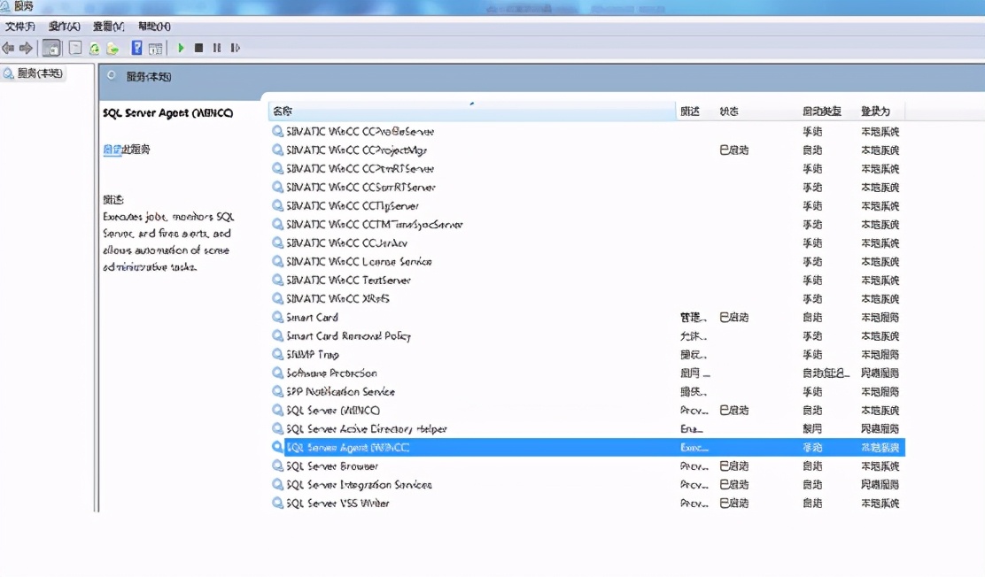The width and height of the screenshot is (985, 577).
Task: Click the Pause Service toolbar icon
Action: coord(216,48)
